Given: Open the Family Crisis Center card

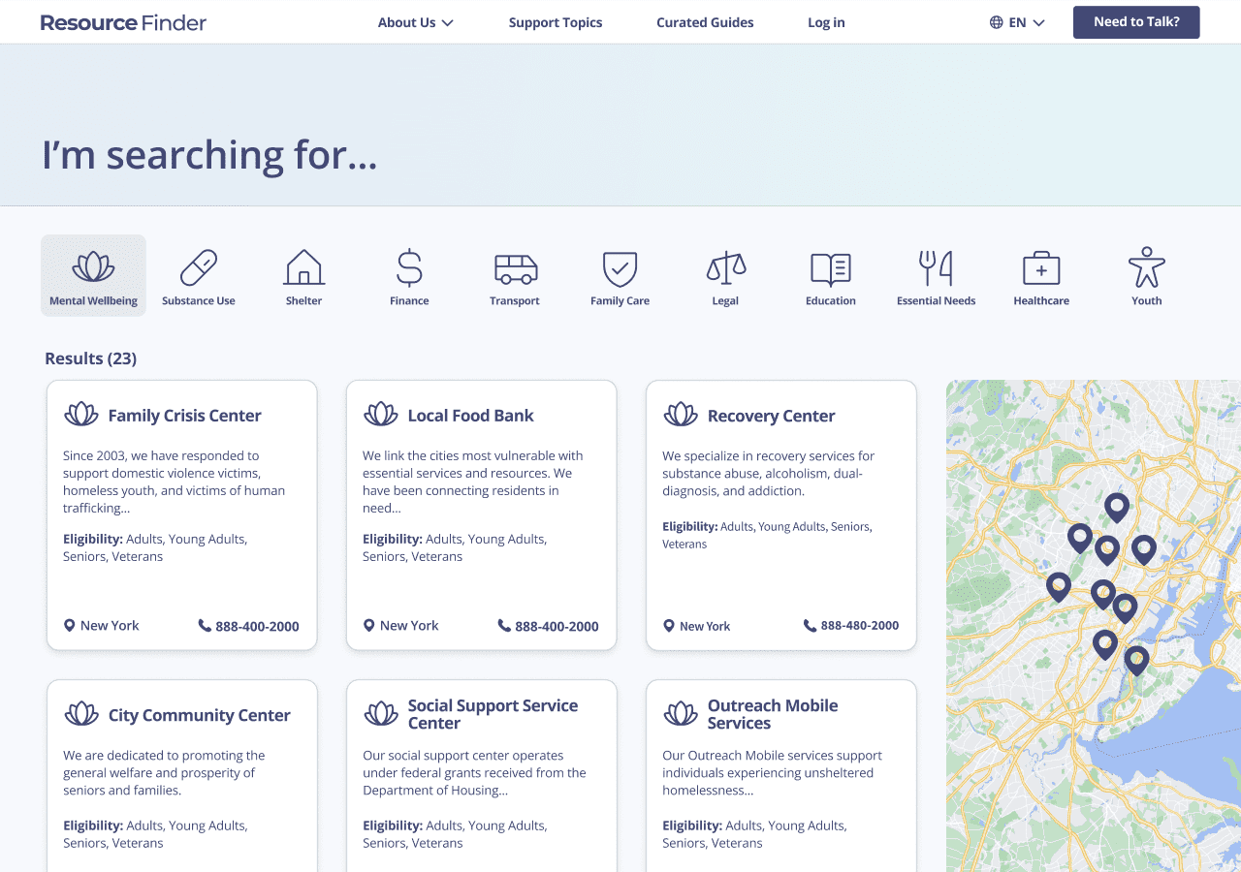Looking at the screenshot, I should pyautogui.click(x=181, y=514).
